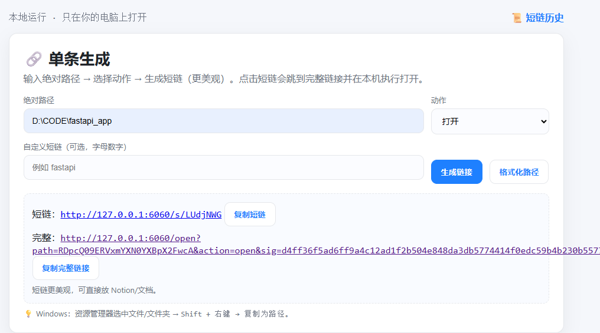The height and width of the screenshot is (333, 600).
Task: Click the 复制短链 button
Action: tap(249, 215)
